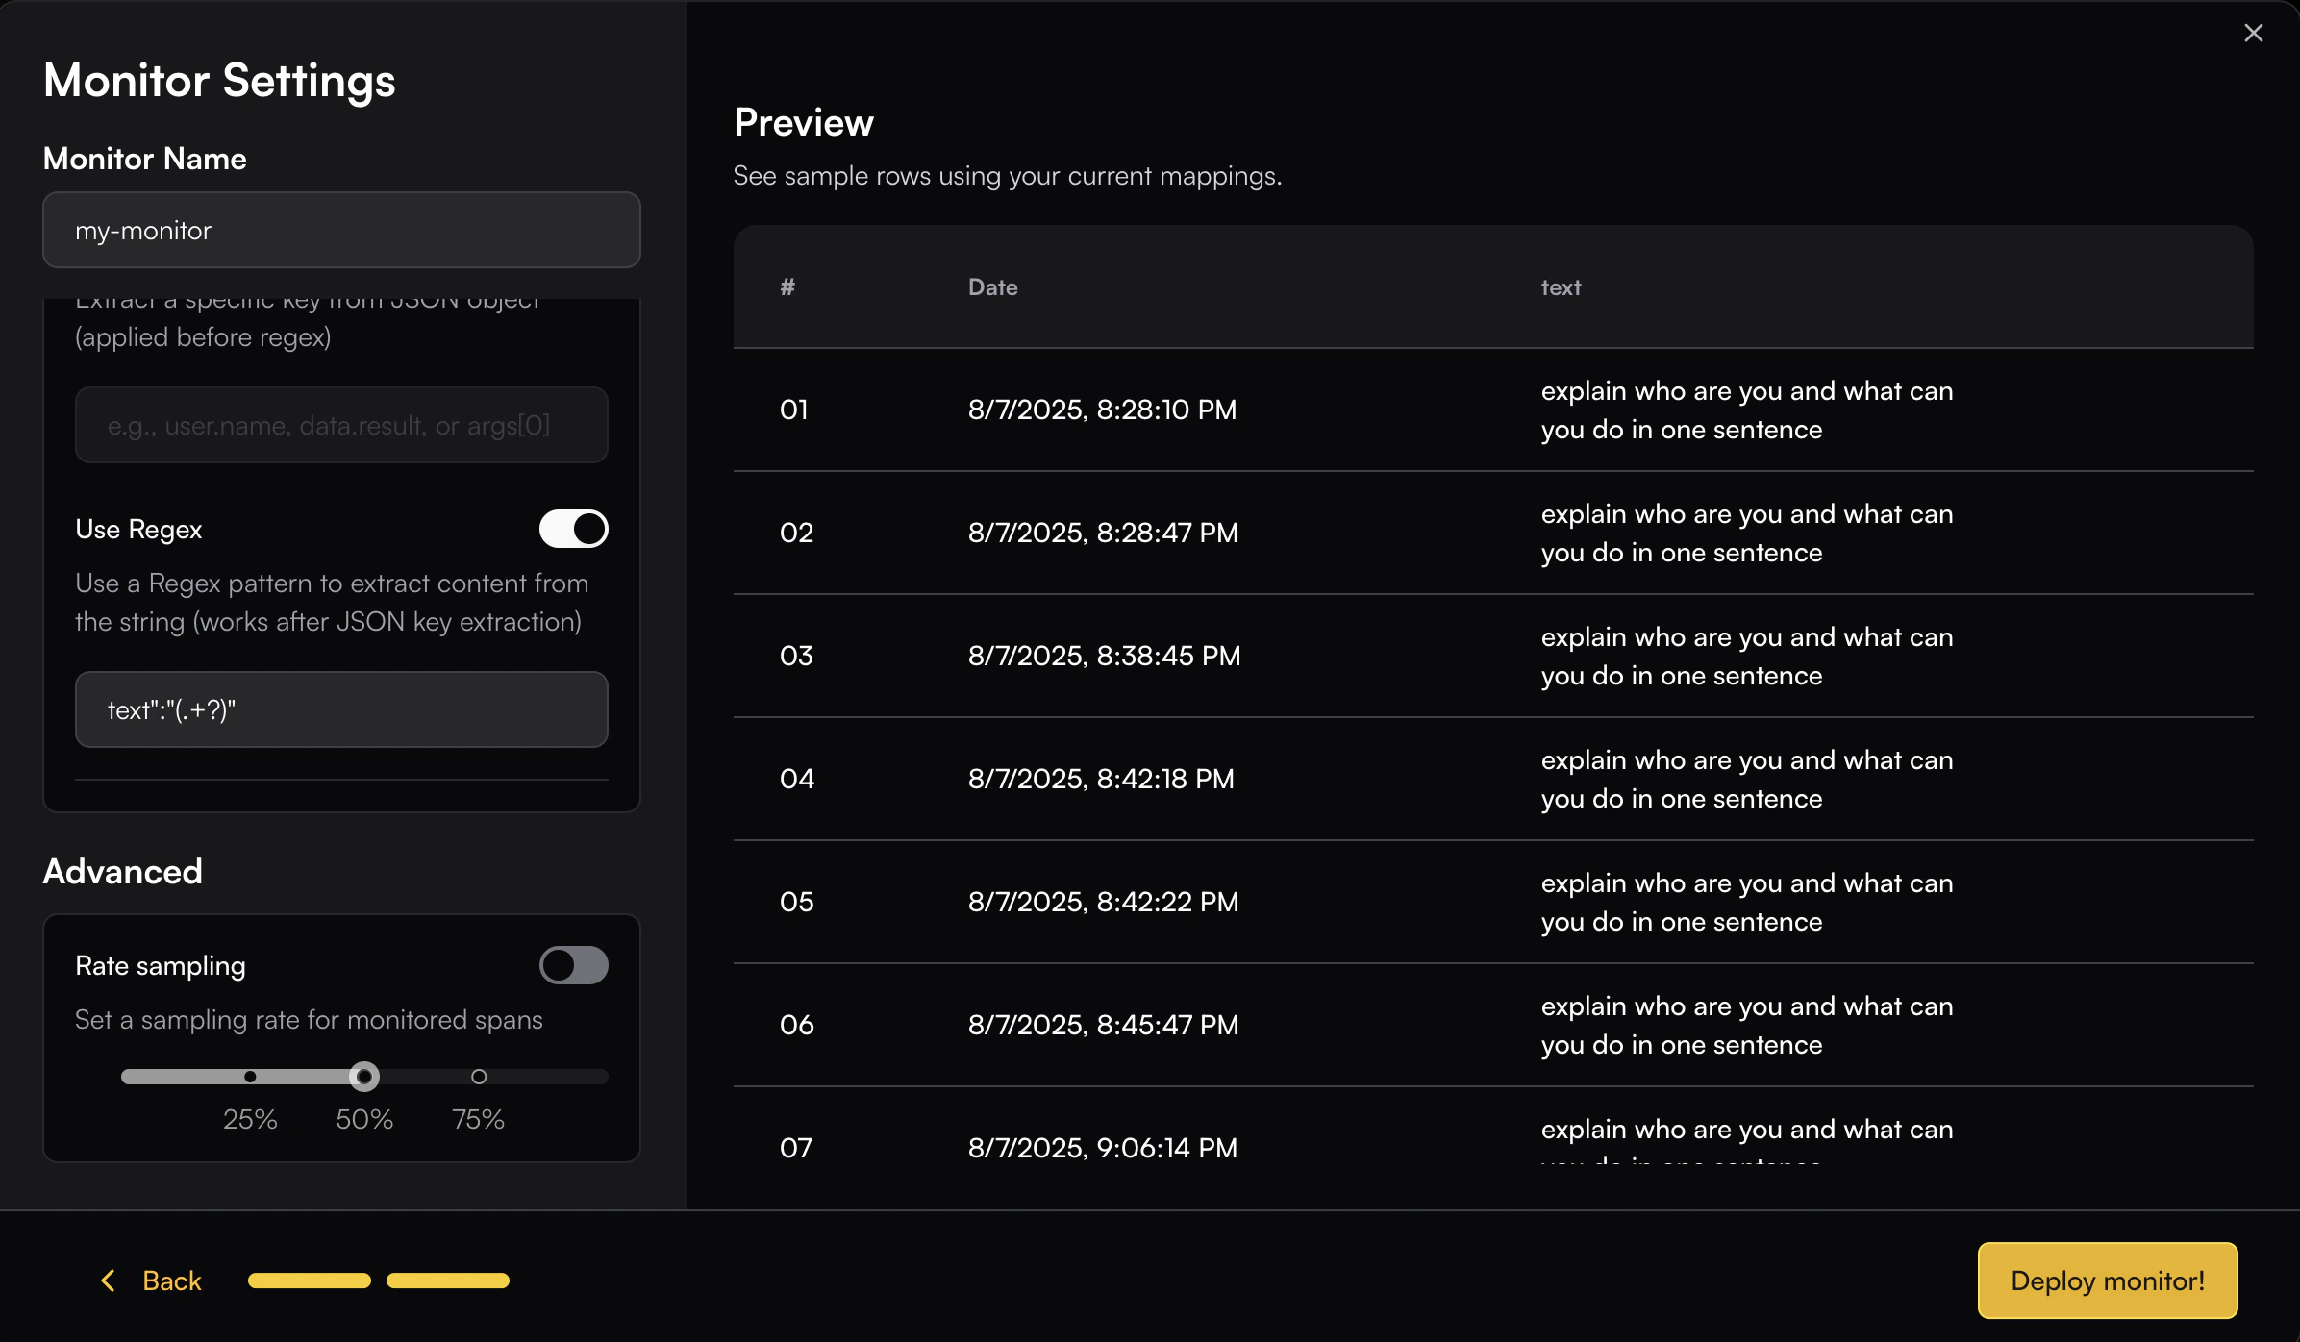Viewport: 2300px width, 1342px height.
Task: Click the first yellow progress step bar
Action: tap(309, 1280)
